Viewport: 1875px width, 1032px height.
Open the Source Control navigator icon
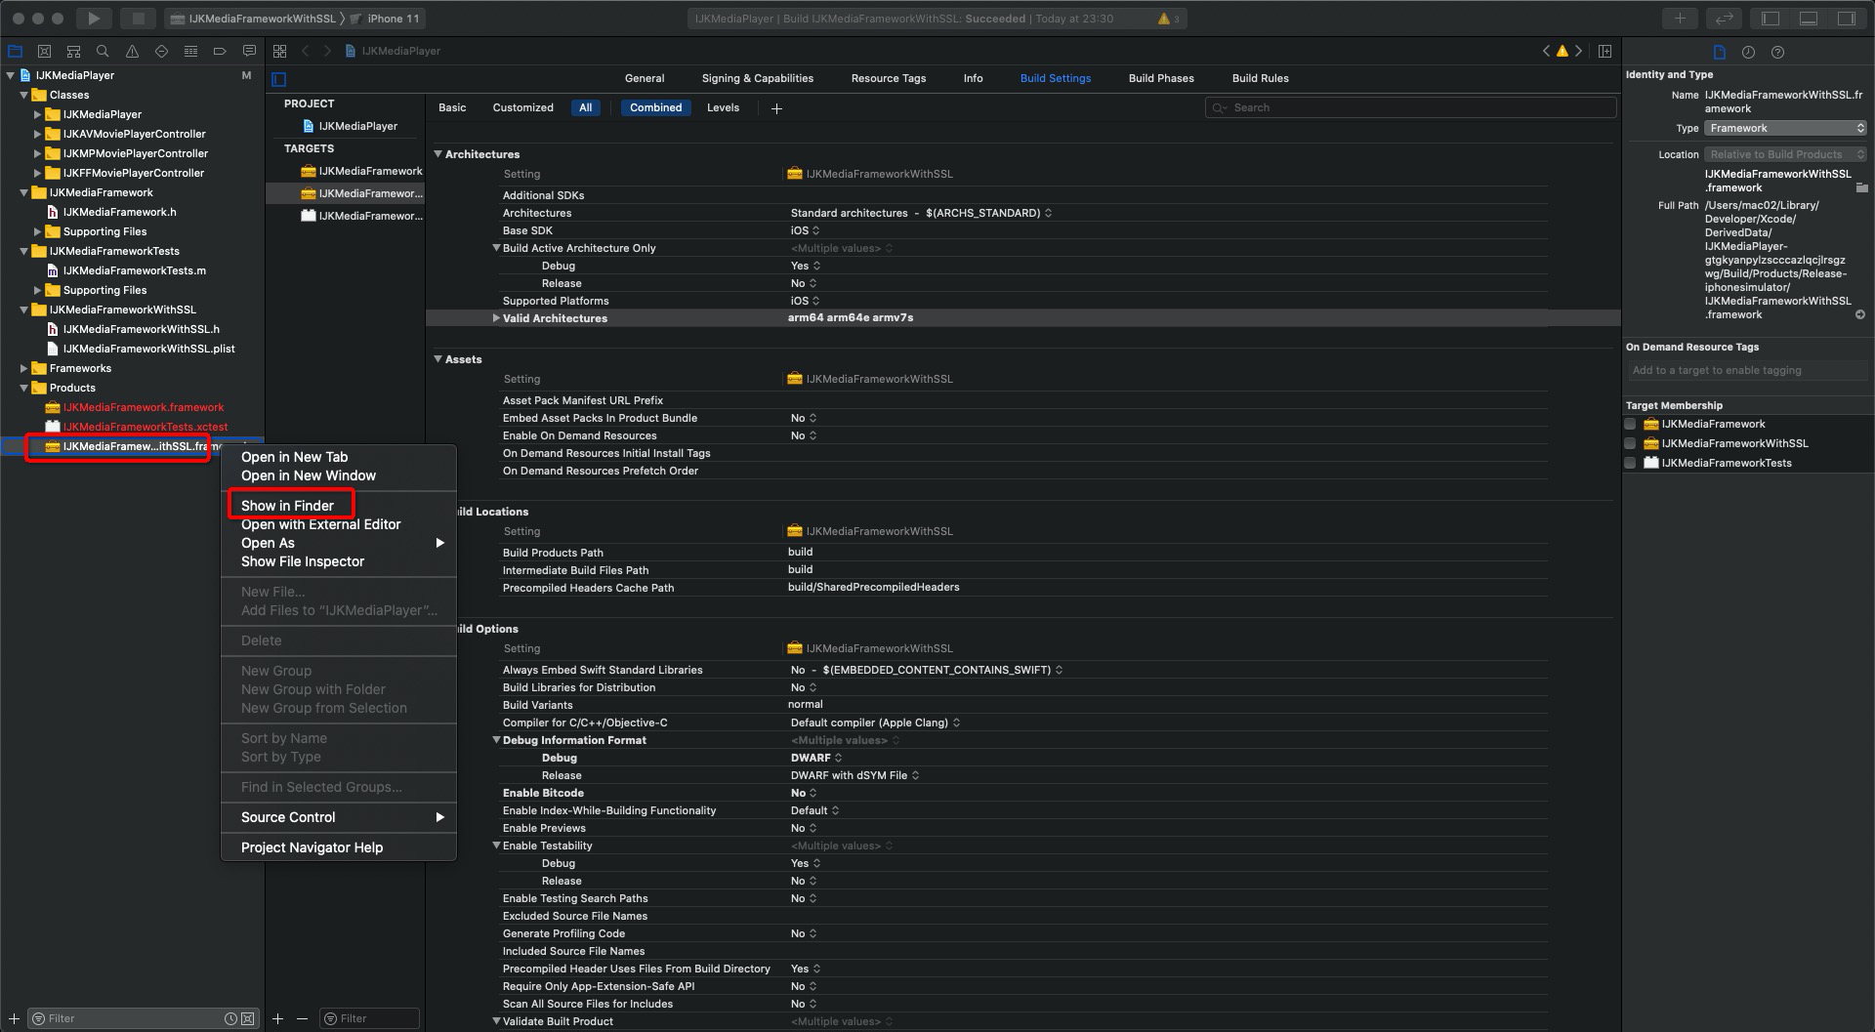click(x=44, y=52)
